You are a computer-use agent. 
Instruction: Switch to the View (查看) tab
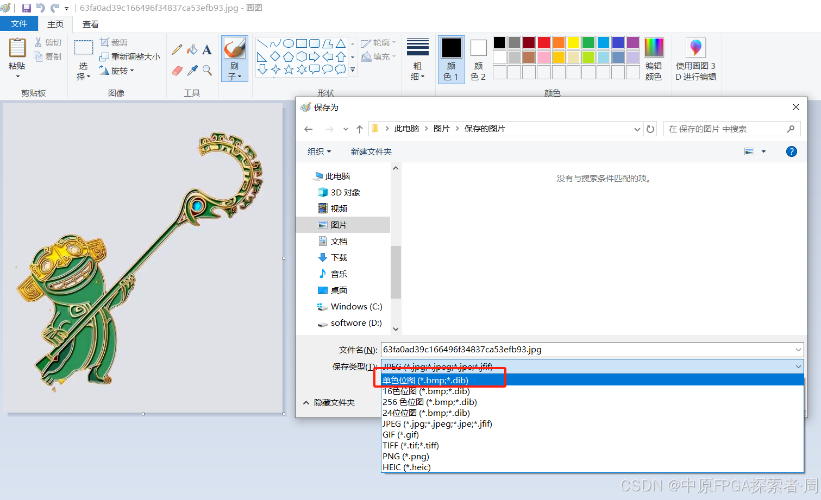[91, 24]
